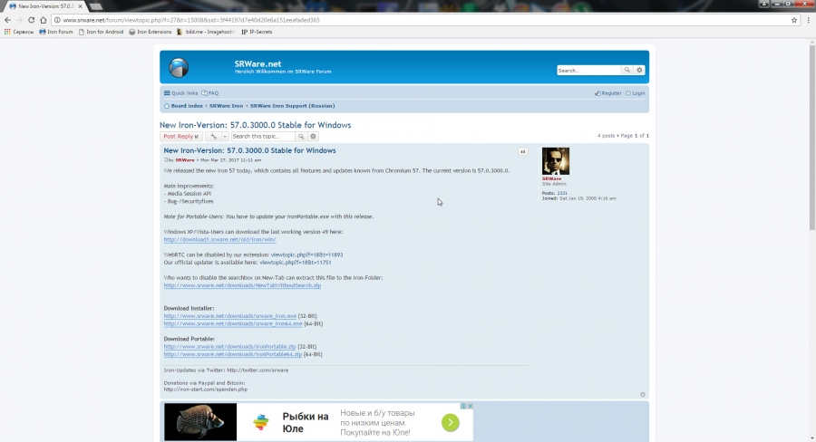Download NewTabWithoutSearch.zip link
The width and height of the screenshot is (816, 442).
click(x=242, y=285)
